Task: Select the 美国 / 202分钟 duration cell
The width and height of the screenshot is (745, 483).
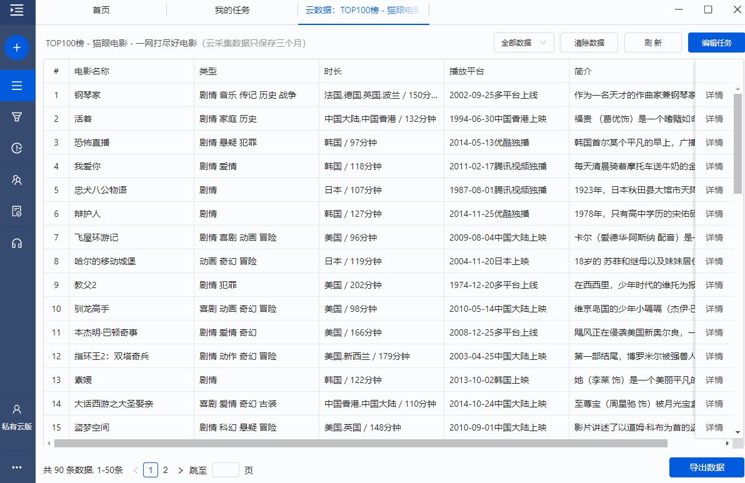Action: 381,285
